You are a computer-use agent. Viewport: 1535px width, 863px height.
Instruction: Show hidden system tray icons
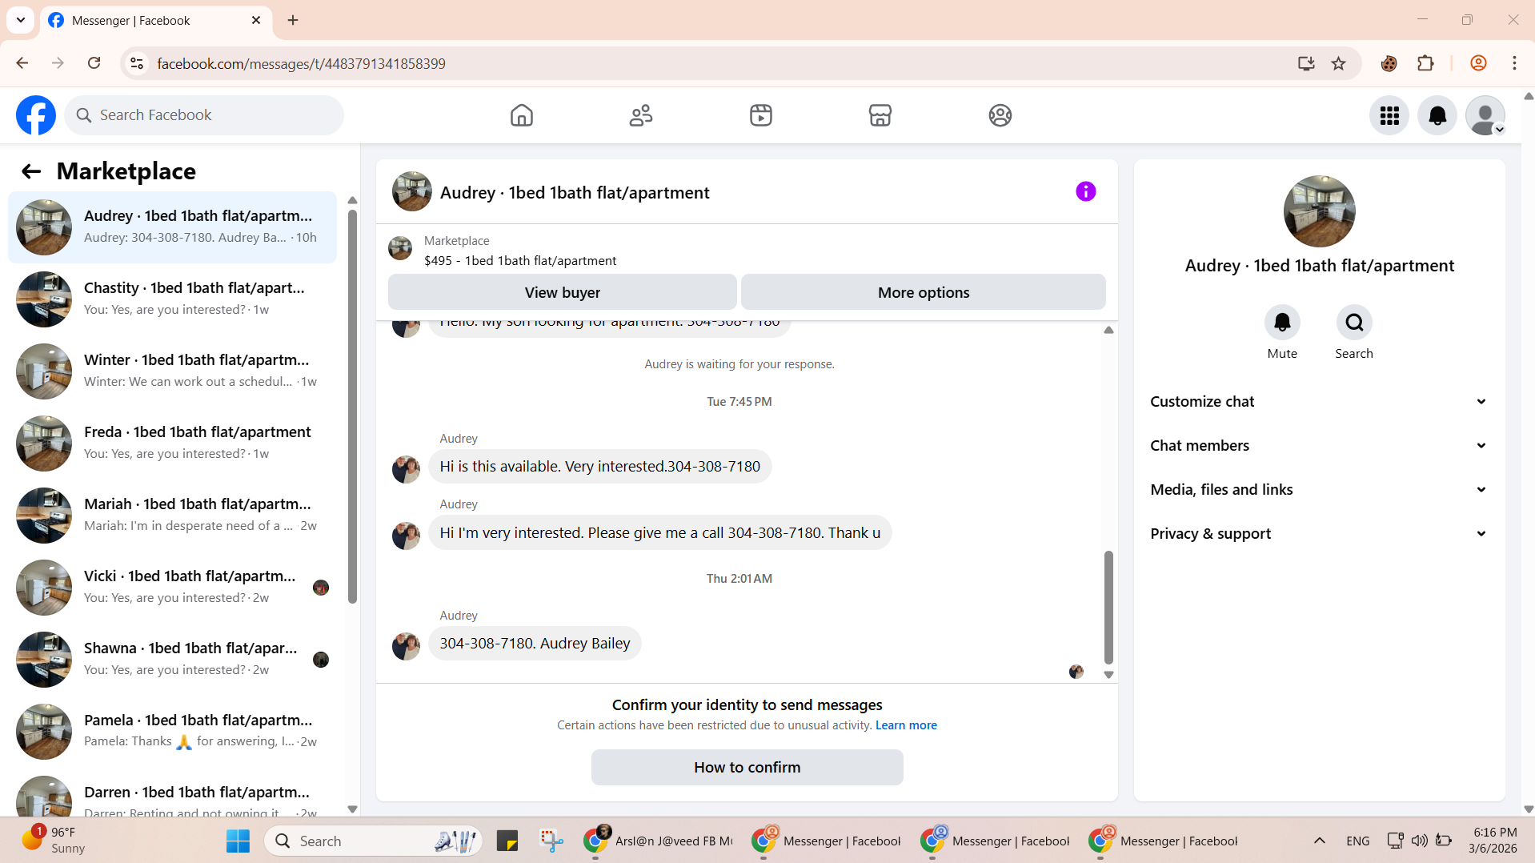(1320, 841)
